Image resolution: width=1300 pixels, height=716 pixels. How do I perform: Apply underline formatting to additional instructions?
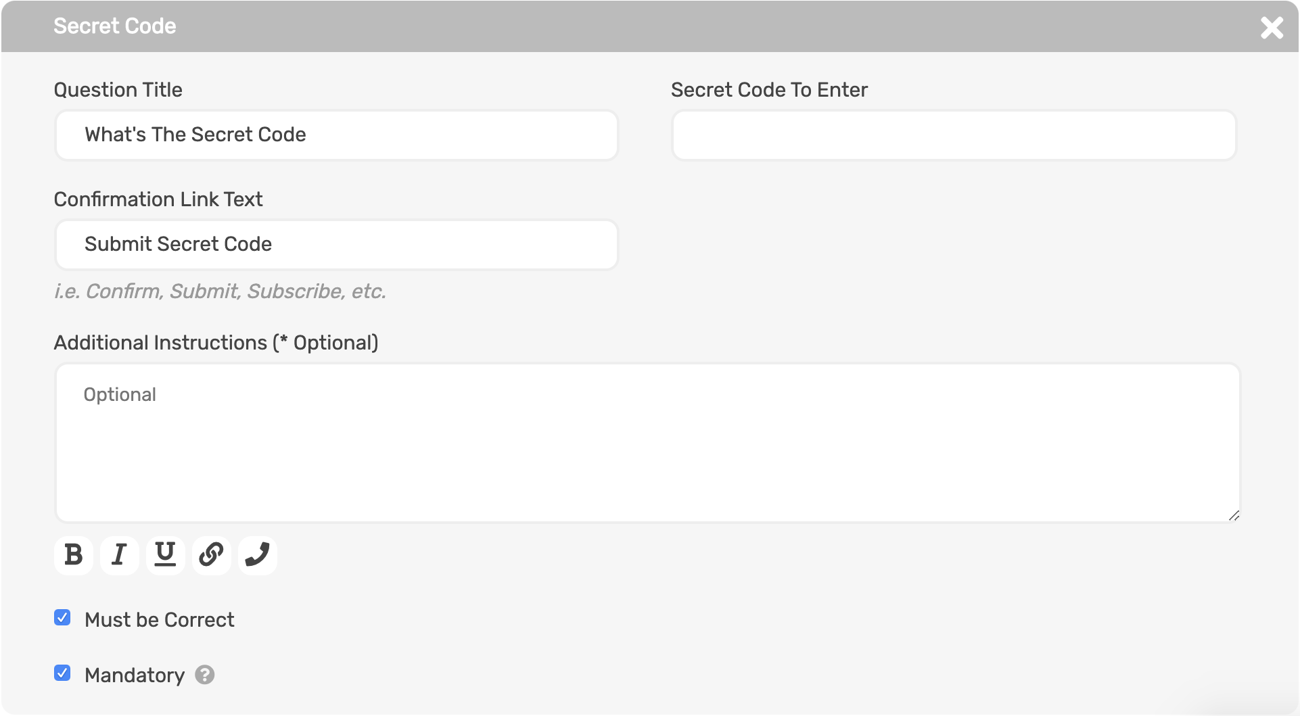tap(165, 554)
